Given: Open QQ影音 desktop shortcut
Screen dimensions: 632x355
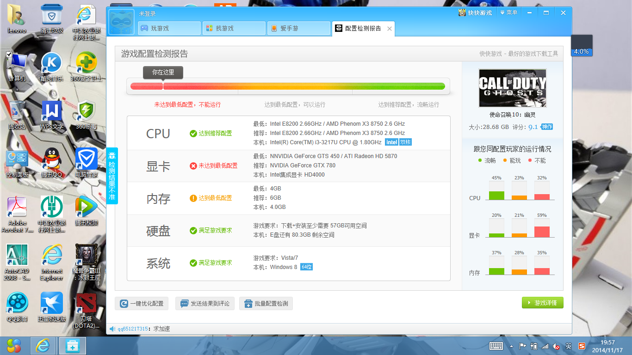Looking at the screenshot, I should coord(17,307).
